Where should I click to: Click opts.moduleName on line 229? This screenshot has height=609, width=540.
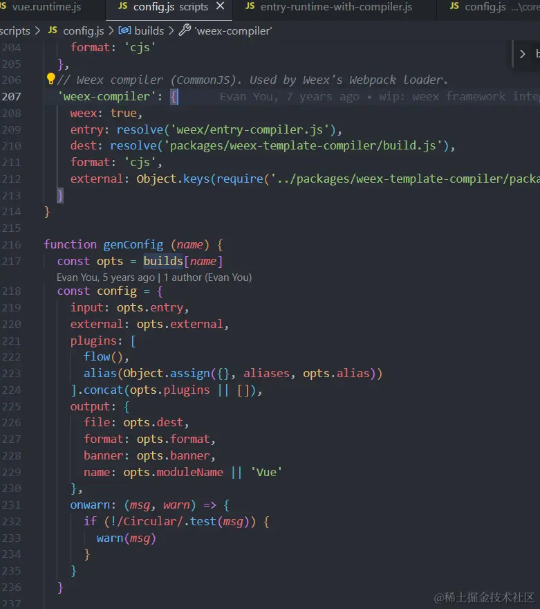click(174, 472)
